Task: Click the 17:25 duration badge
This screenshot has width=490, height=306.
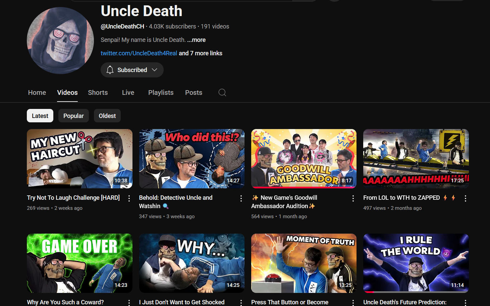Action: point(457,181)
